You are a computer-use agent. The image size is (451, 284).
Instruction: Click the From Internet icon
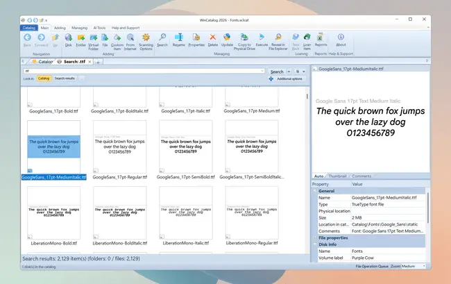(130, 37)
